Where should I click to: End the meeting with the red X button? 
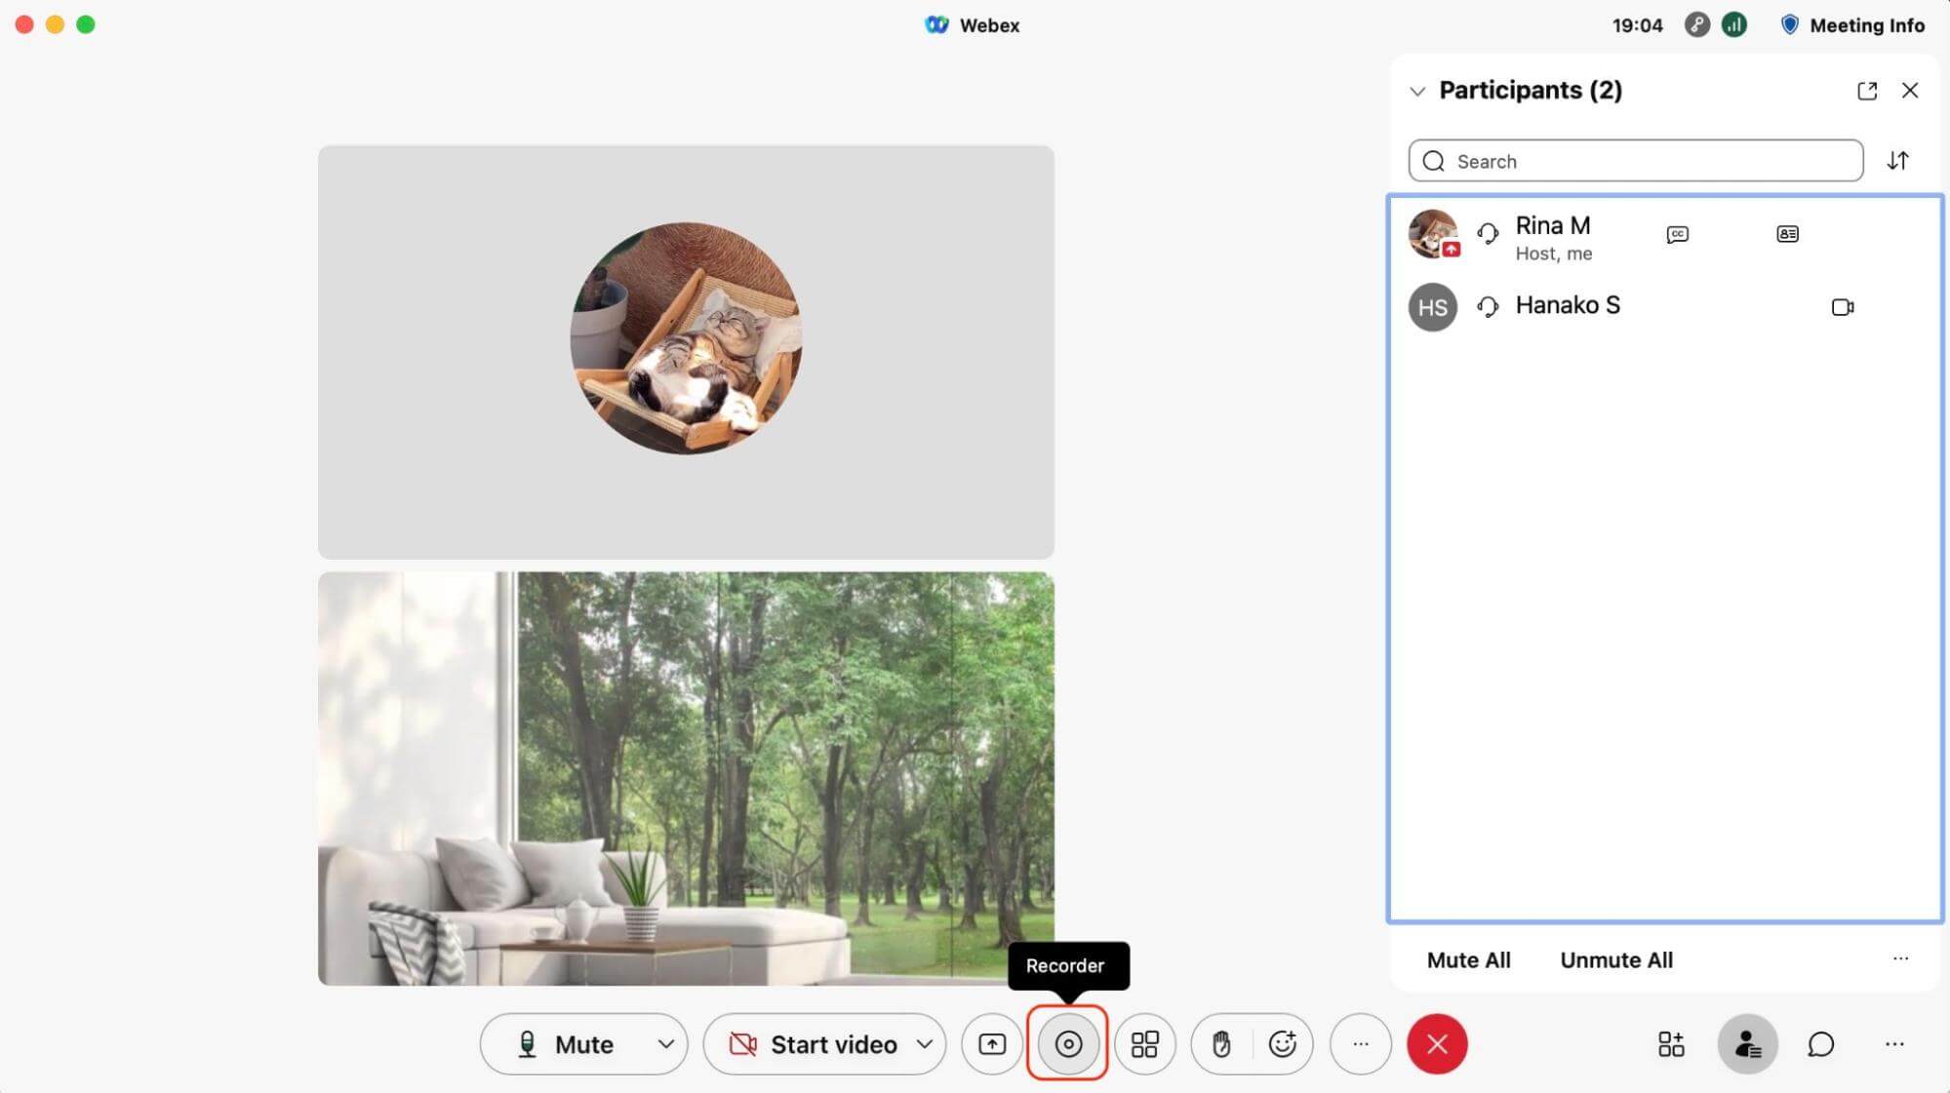point(1437,1044)
